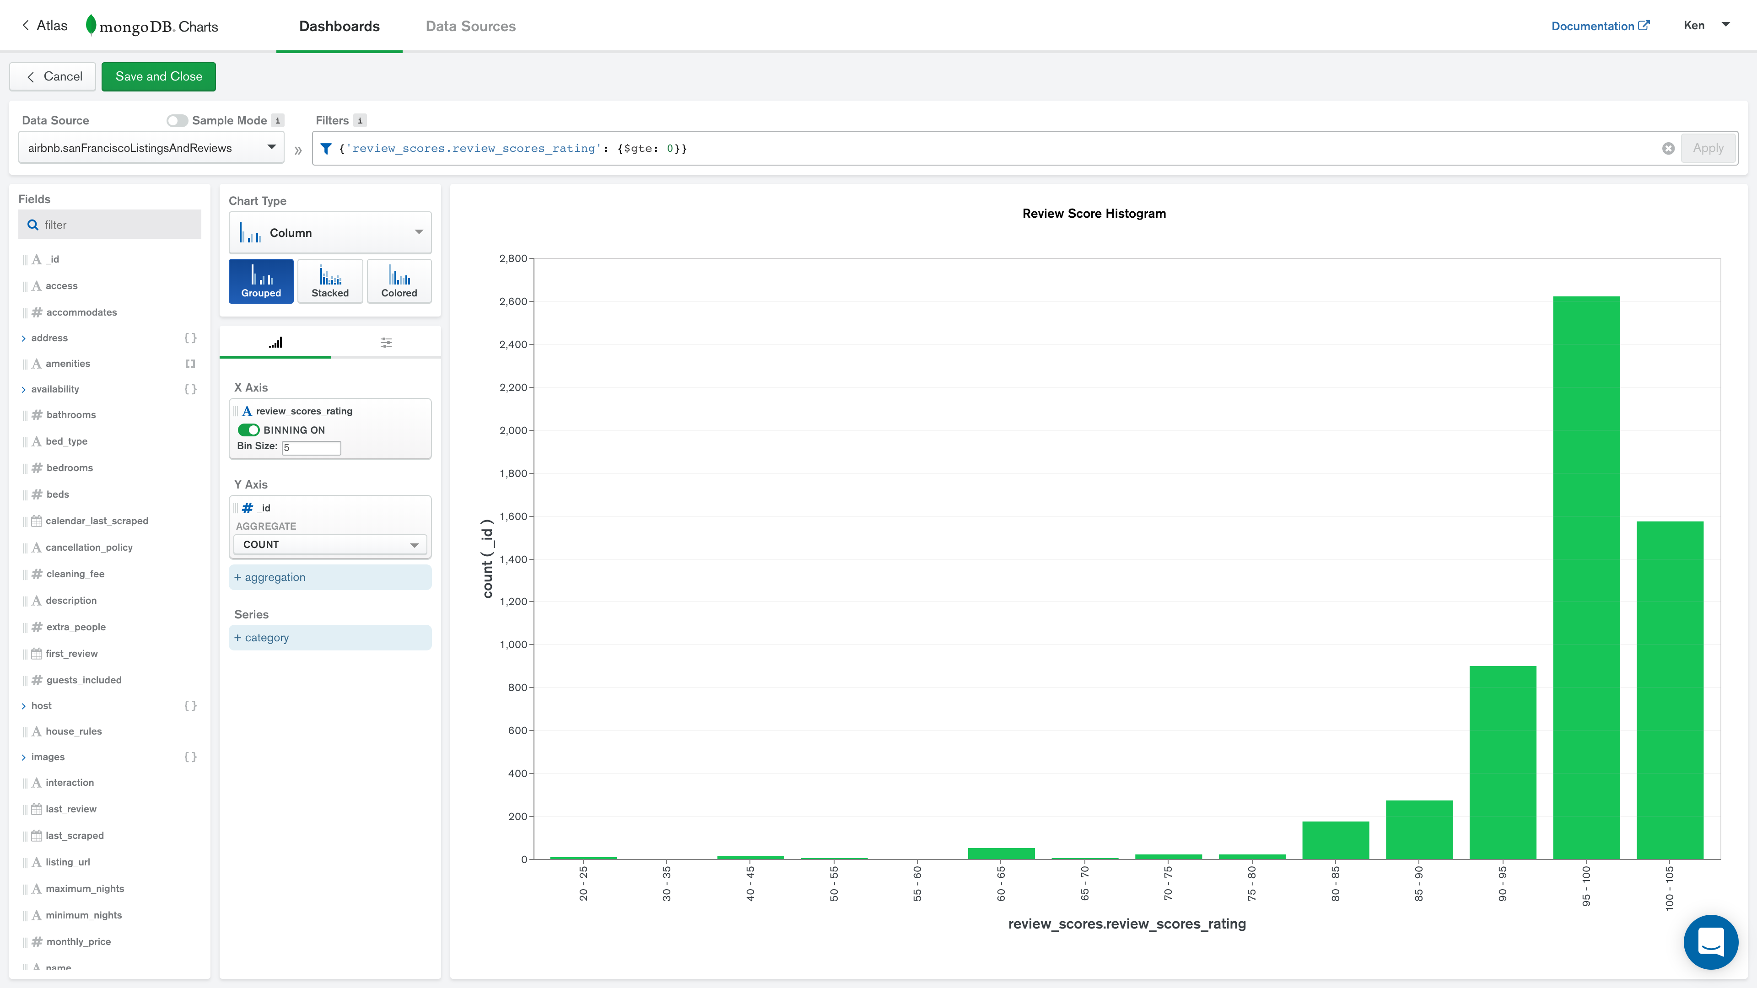Click the Save and Close button
The image size is (1757, 988).
point(158,76)
